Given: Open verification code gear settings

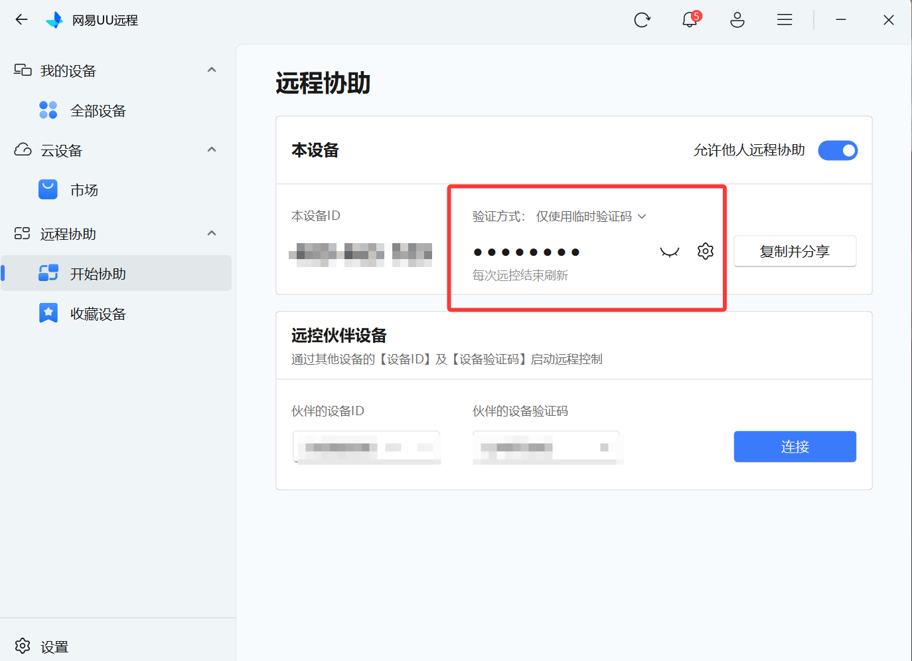Looking at the screenshot, I should pyautogui.click(x=706, y=251).
